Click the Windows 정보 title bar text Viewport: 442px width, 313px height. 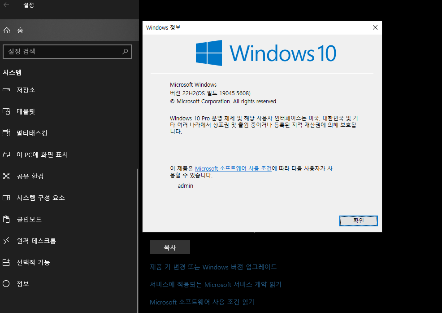click(163, 27)
